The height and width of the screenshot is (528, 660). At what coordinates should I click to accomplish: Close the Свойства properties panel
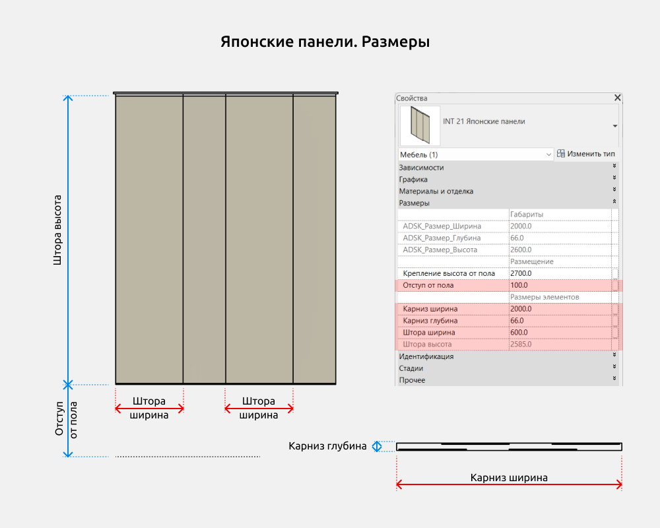point(617,98)
